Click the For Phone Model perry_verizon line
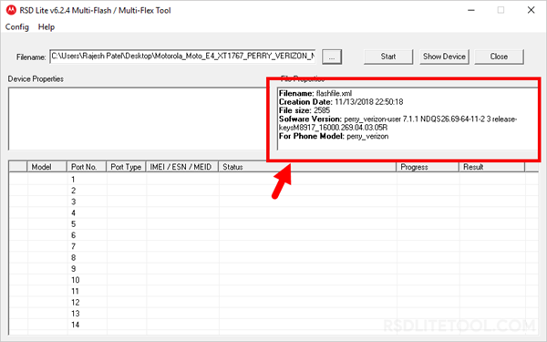547x342 pixels. pyautogui.click(x=334, y=136)
